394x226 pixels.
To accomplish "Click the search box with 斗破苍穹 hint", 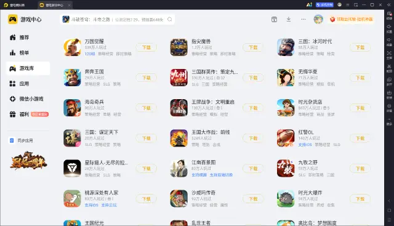I will pyautogui.click(x=118, y=19).
